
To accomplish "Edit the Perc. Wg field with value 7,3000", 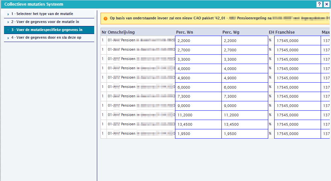I will pyautogui.click(x=245, y=96).
